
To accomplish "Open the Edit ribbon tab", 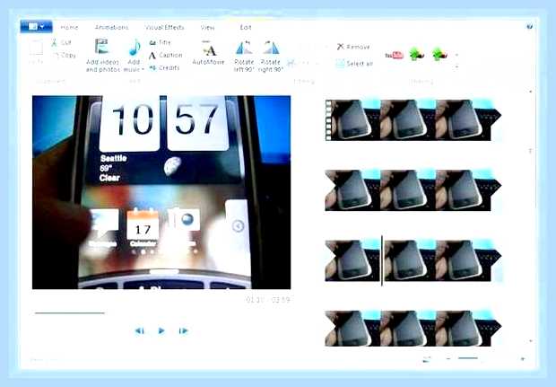I will pyautogui.click(x=246, y=27).
